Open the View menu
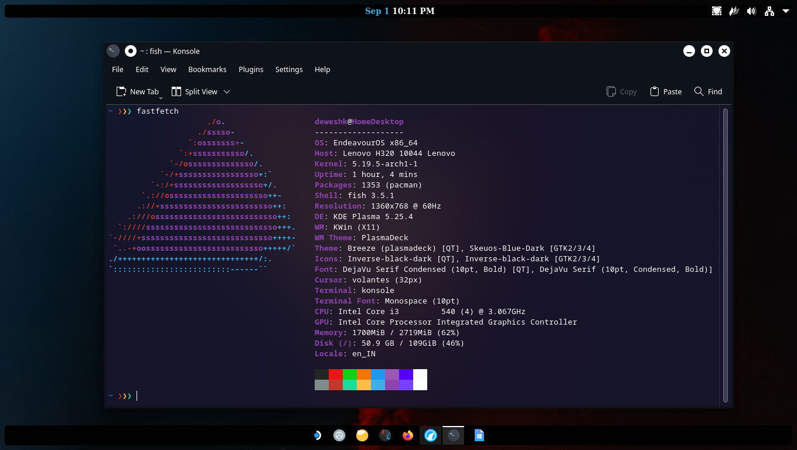This screenshot has height=450, width=797. (168, 69)
